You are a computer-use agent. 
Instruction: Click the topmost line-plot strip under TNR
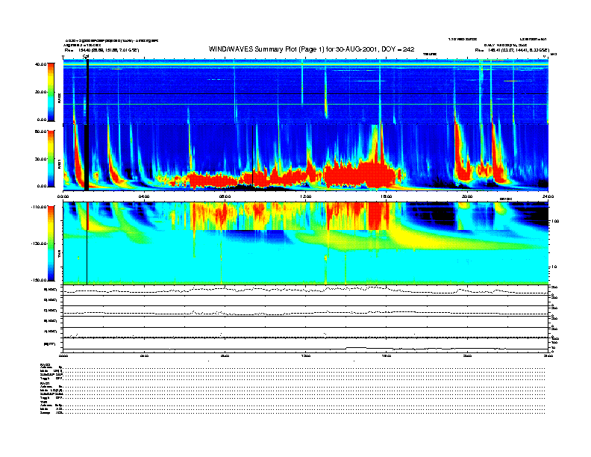(x=306, y=290)
